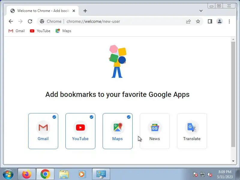Image resolution: width=240 pixels, height=180 pixels.
Task: Open Windows Explorer from the taskbar
Action: tap(64, 174)
